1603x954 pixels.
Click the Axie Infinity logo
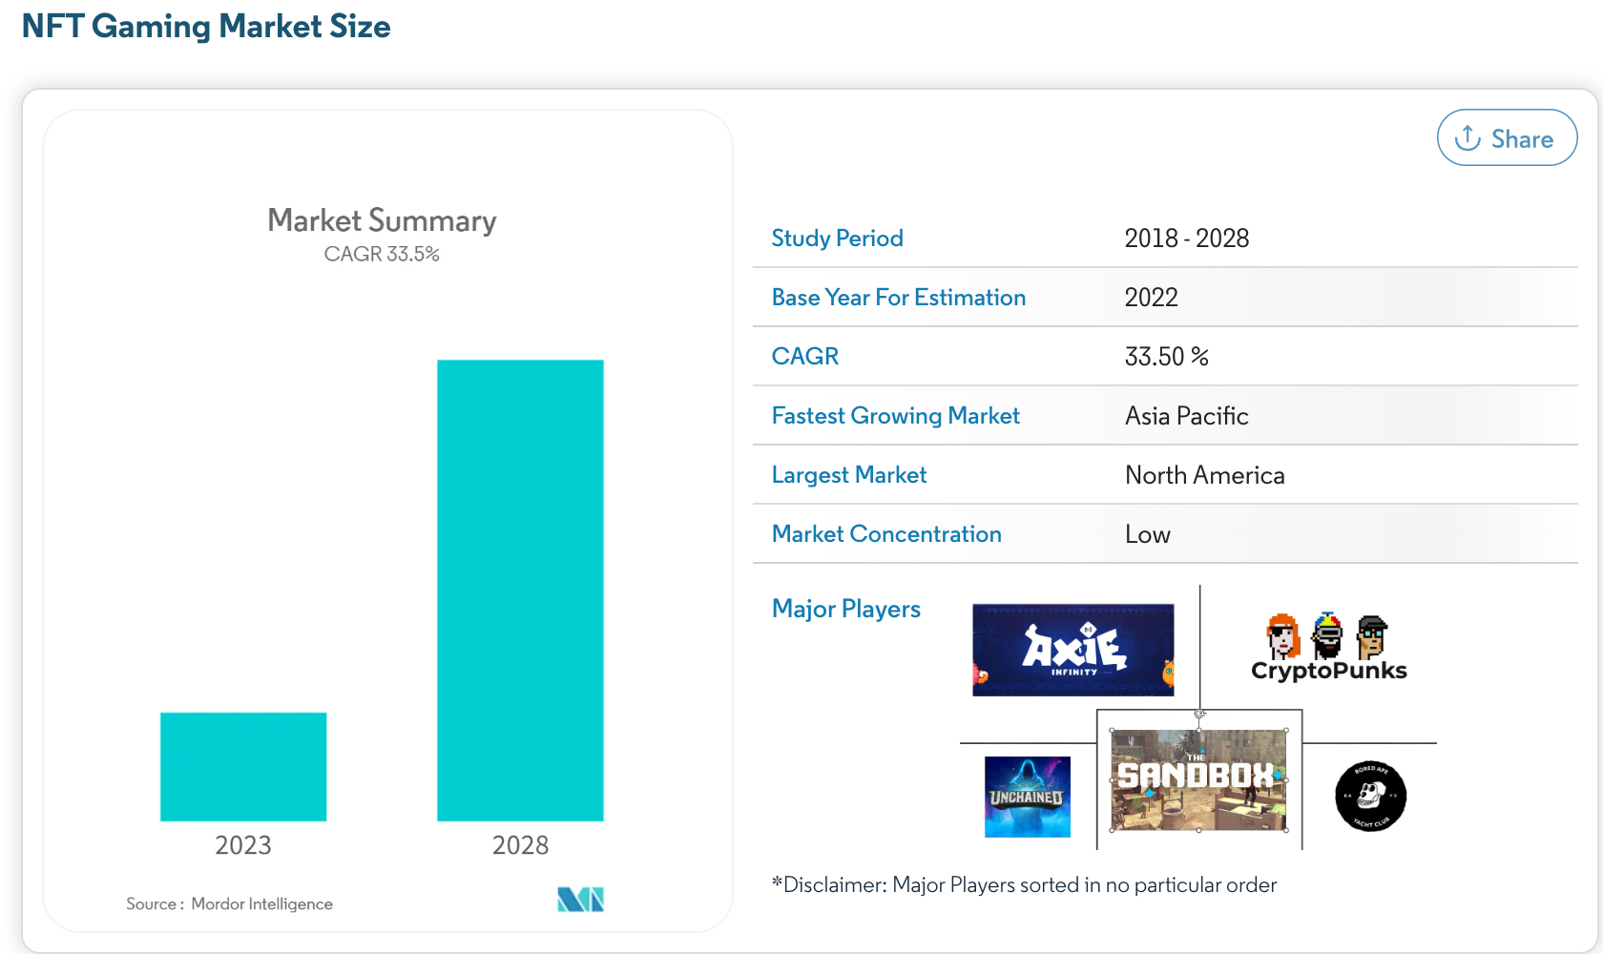[x=1072, y=650]
